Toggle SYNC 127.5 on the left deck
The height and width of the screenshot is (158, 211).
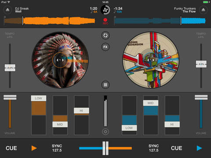(57, 148)
